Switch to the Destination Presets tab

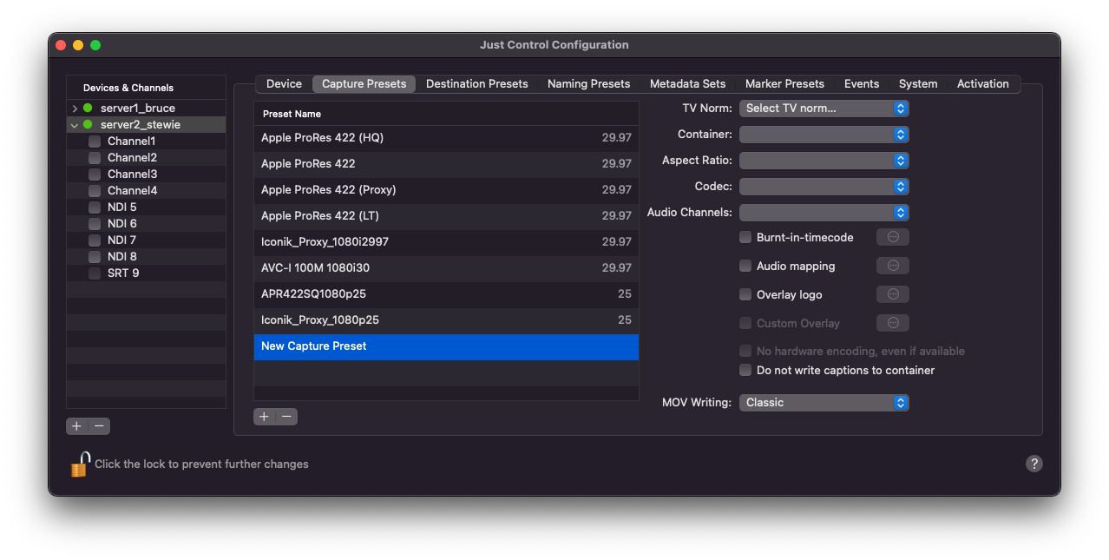(x=477, y=84)
